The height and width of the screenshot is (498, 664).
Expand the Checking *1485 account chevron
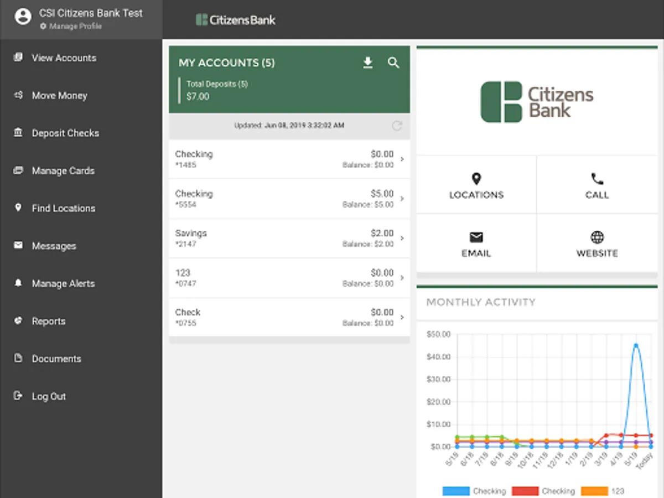[402, 159]
